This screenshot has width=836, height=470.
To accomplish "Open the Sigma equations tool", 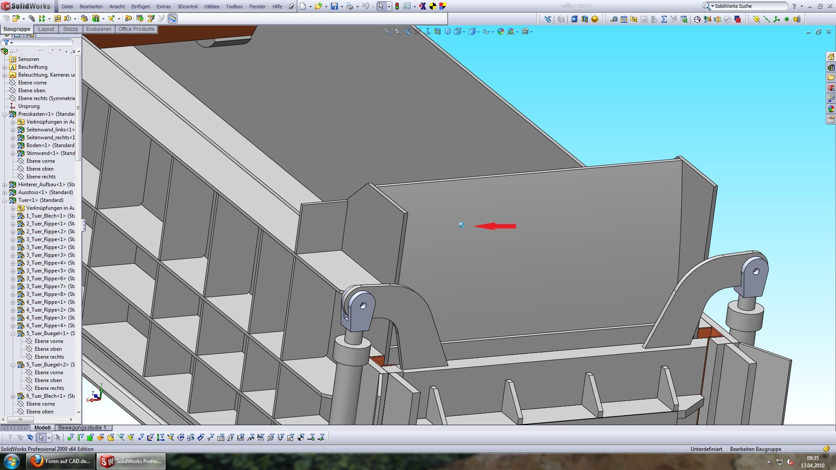I will click(x=664, y=19).
